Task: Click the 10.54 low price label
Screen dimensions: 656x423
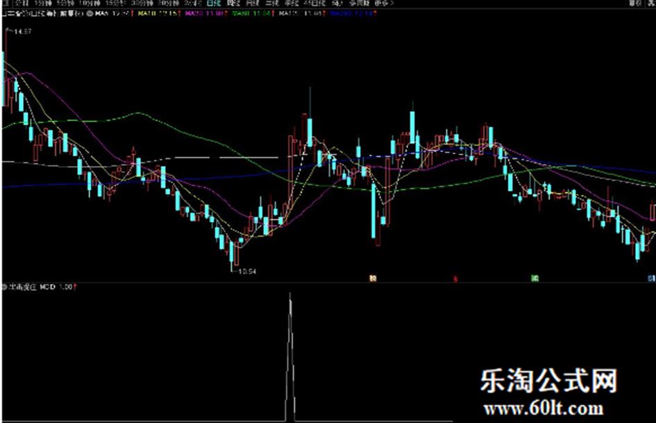Action: (247, 272)
